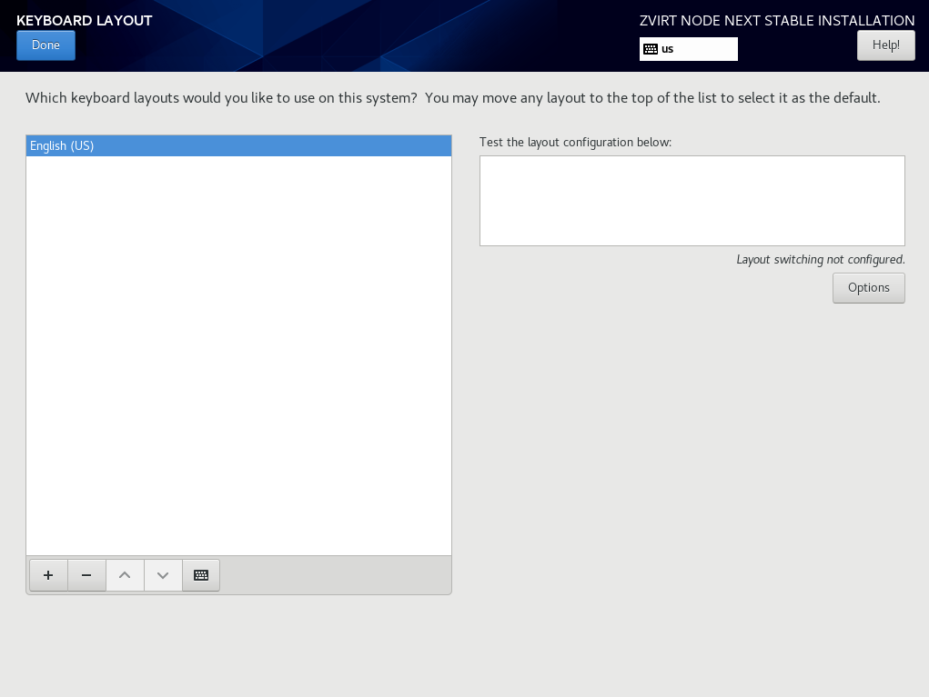The image size is (929, 697).
Task: Preview selected layout via keyboard icon button
Action: point(201,575)
